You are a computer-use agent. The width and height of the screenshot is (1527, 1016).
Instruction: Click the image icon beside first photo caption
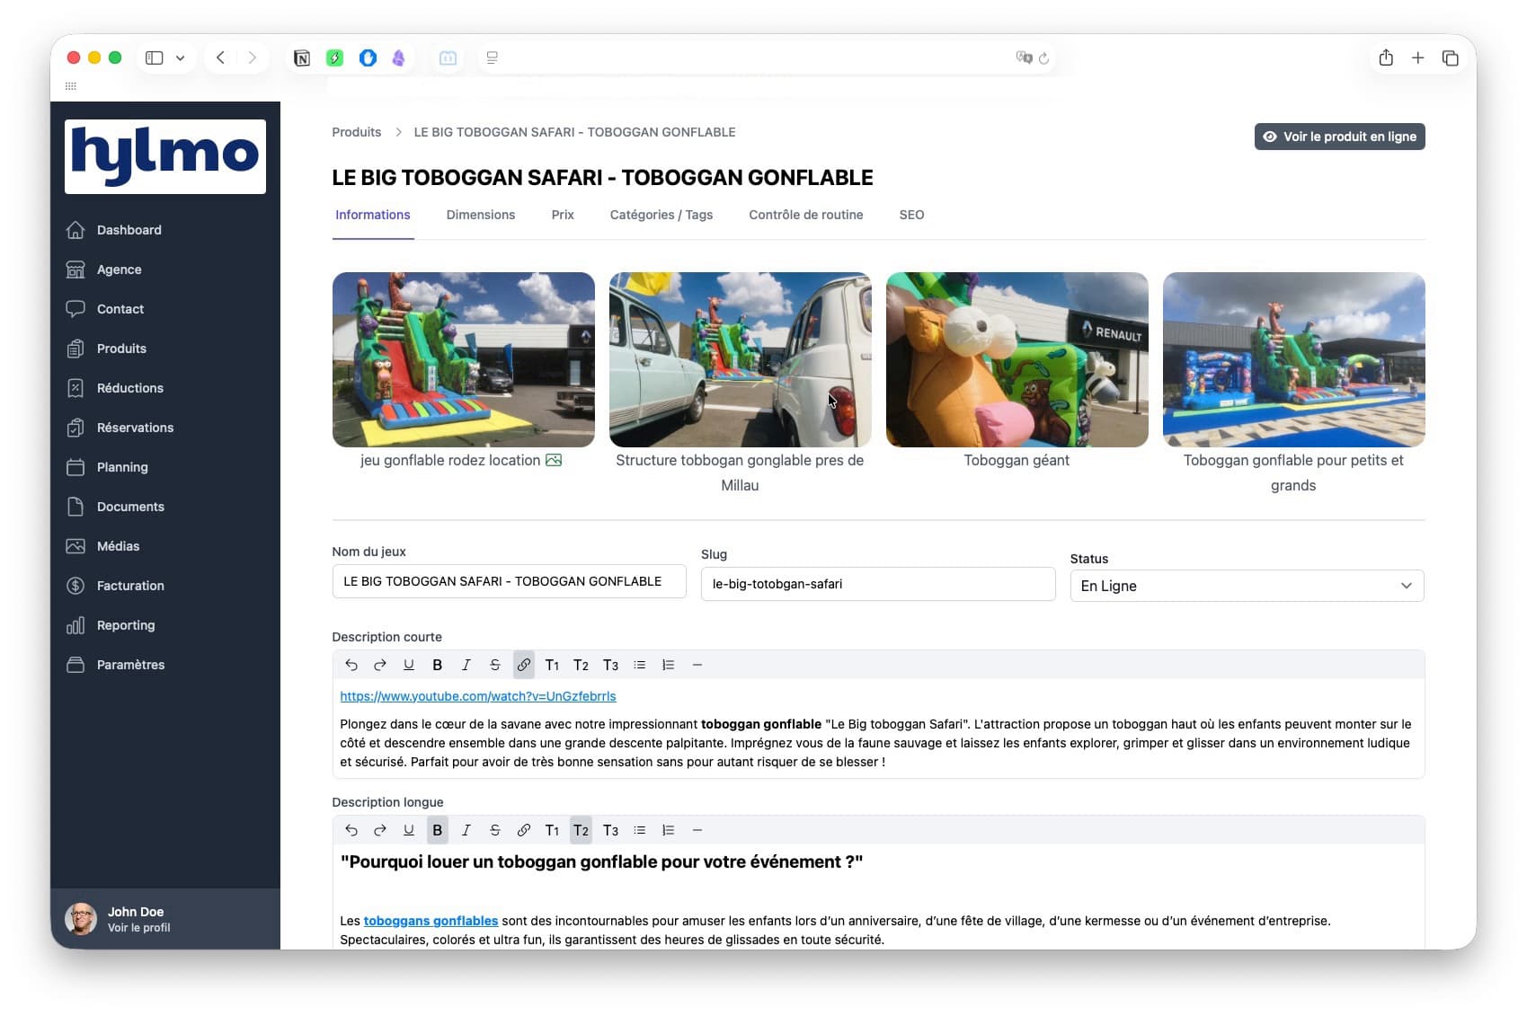coord(554,460)
